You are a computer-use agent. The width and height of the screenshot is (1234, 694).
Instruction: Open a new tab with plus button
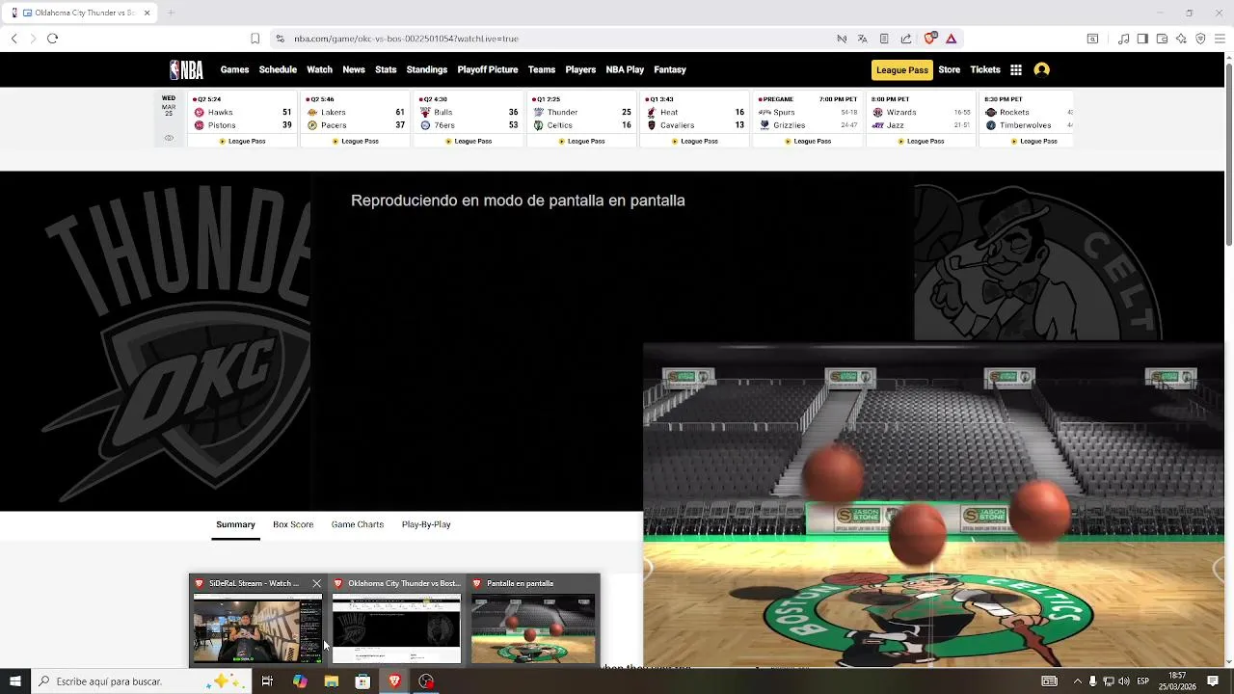[171, 13]
